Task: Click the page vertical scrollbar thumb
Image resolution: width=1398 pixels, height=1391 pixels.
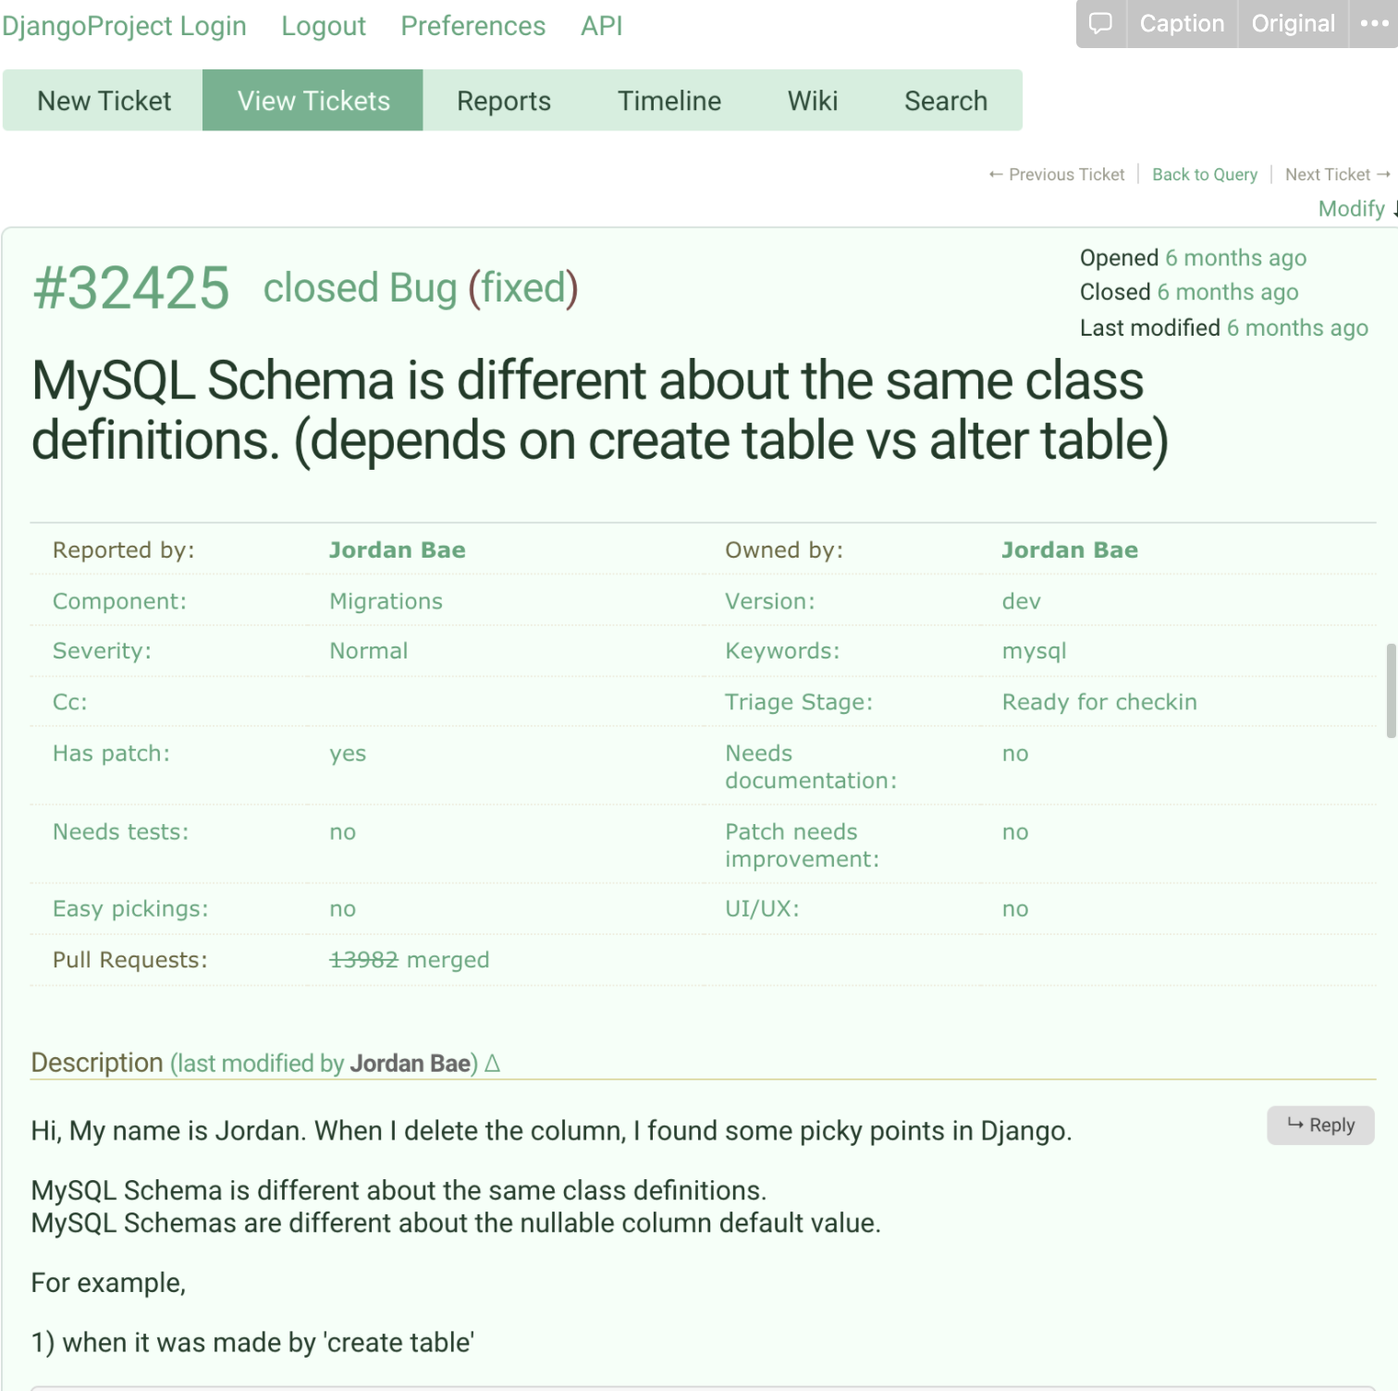Action: pyautogui.click(x=1391, y=691)
